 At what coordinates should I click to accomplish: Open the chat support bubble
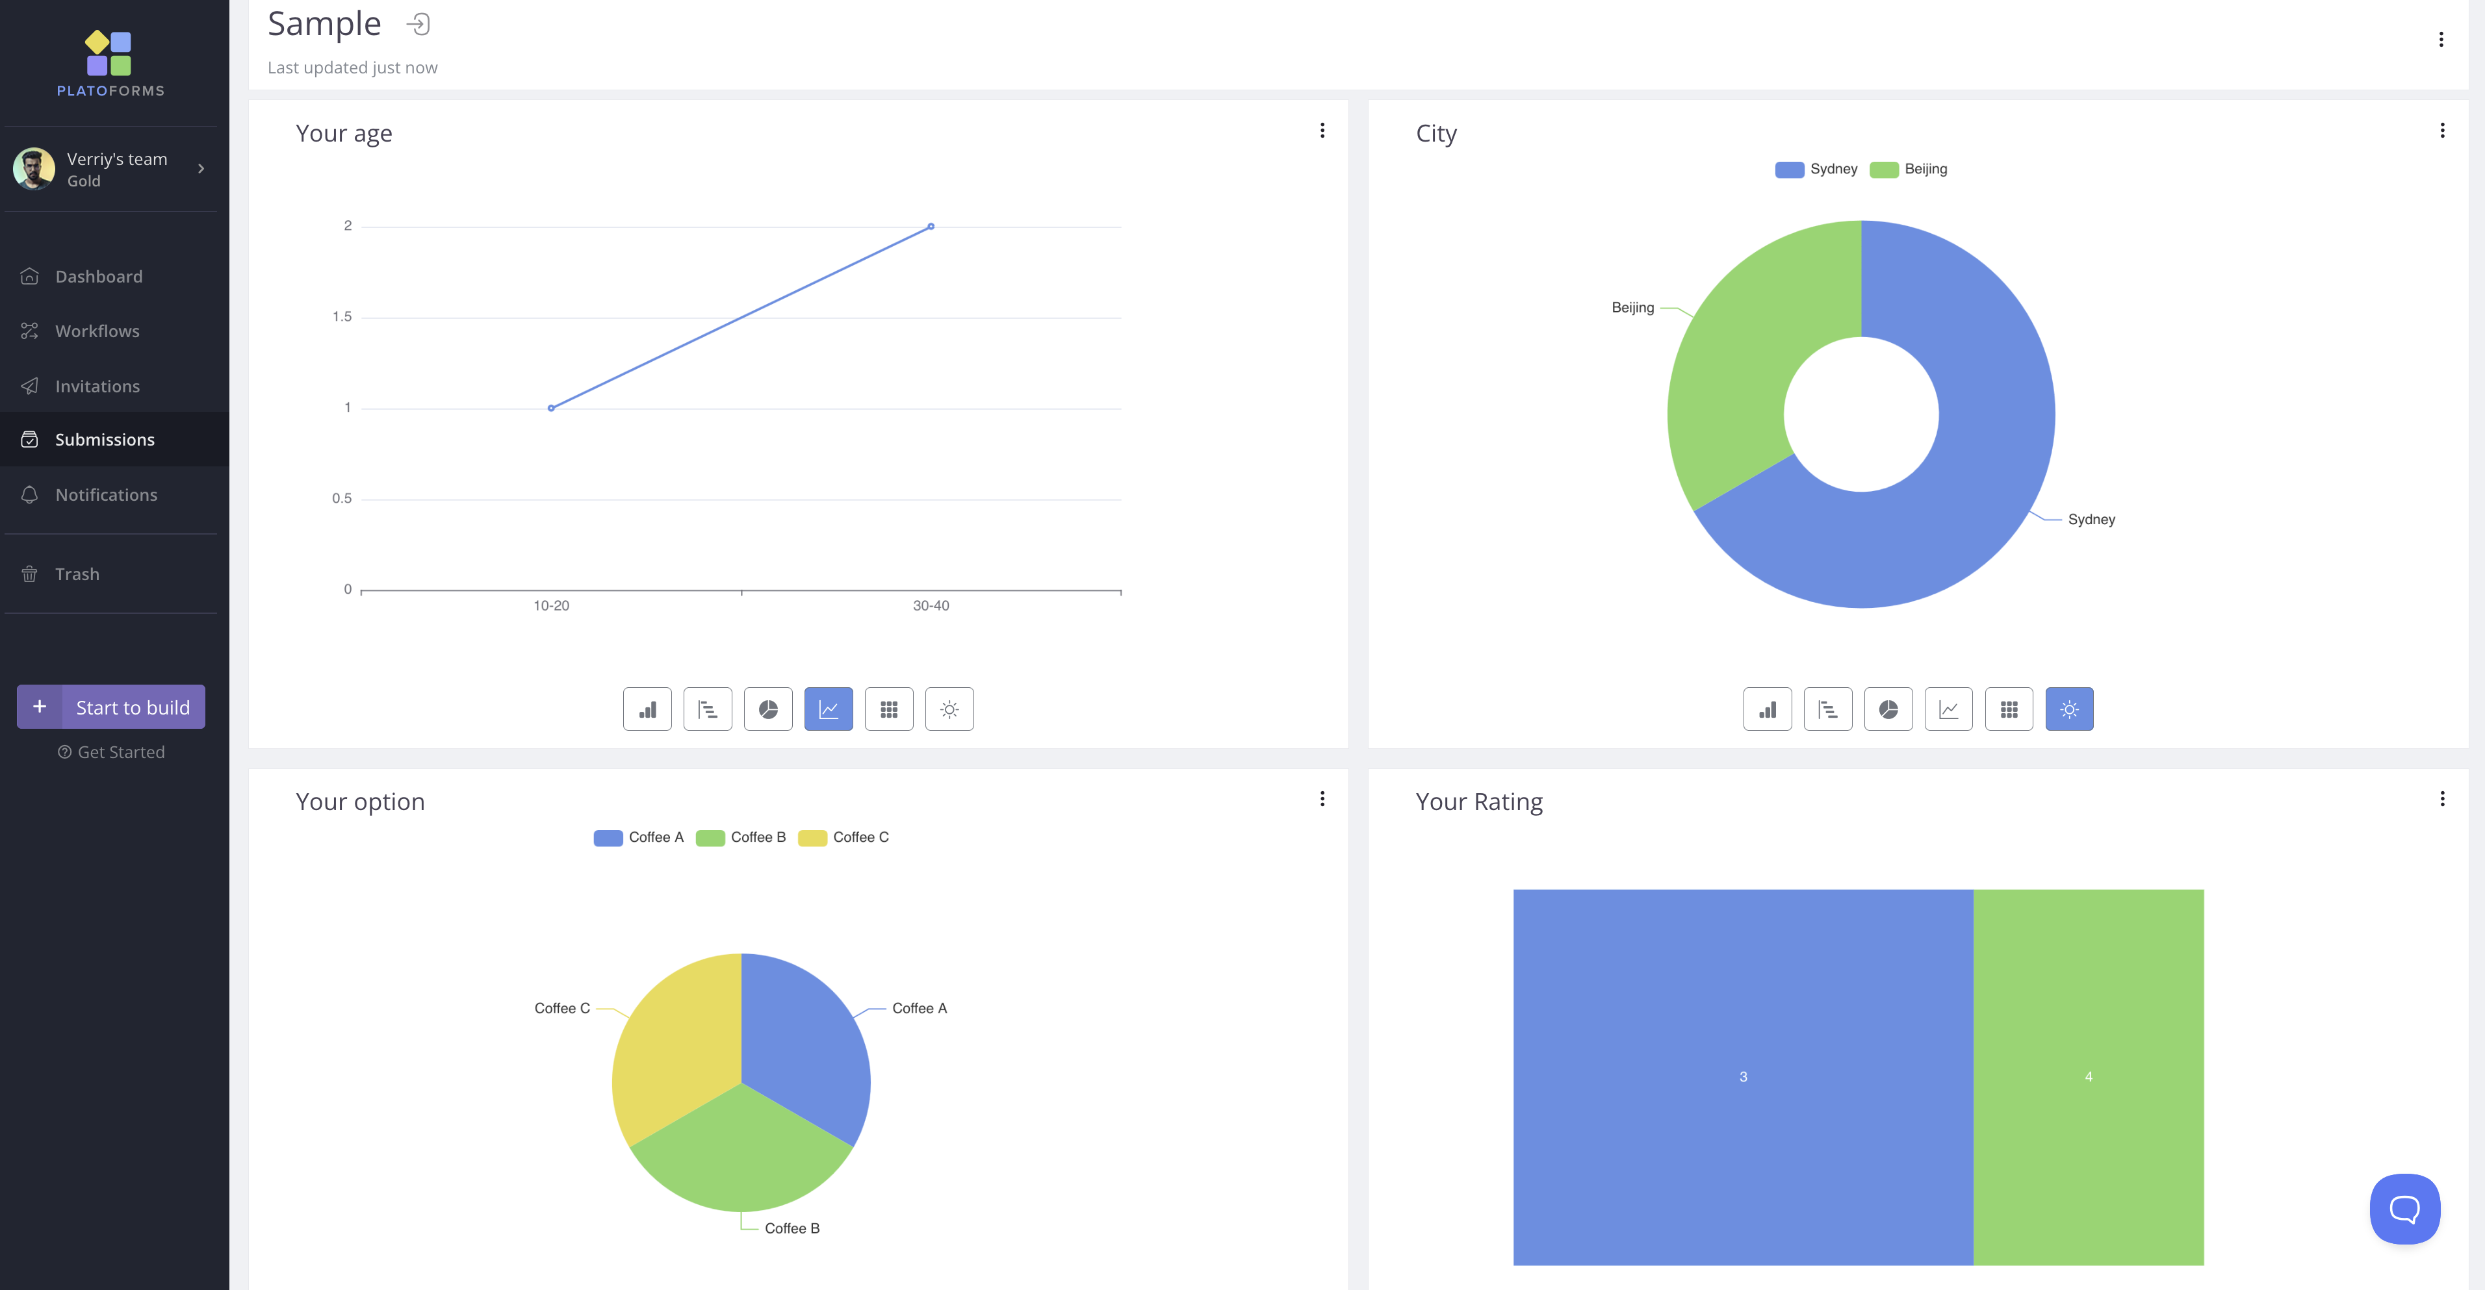(x=2404, y=1208)
